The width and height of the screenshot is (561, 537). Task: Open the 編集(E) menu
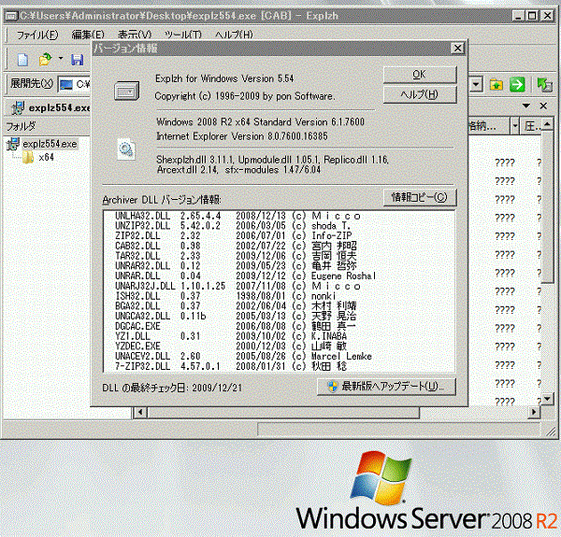(x=88, y=35)
